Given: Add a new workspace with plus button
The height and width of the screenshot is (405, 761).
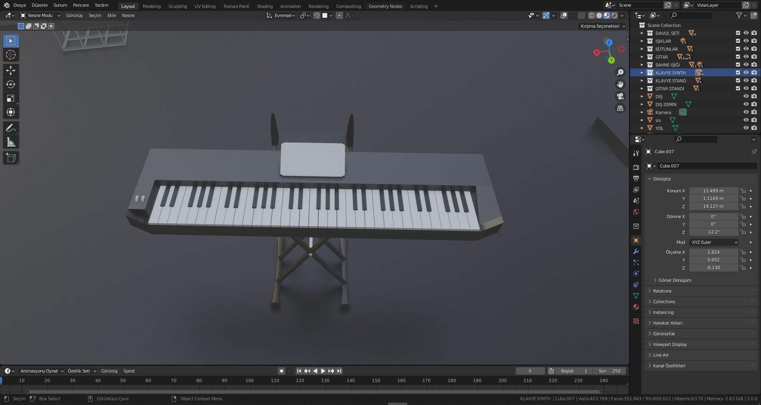Looking at the screenshot, I should [436, 6].
